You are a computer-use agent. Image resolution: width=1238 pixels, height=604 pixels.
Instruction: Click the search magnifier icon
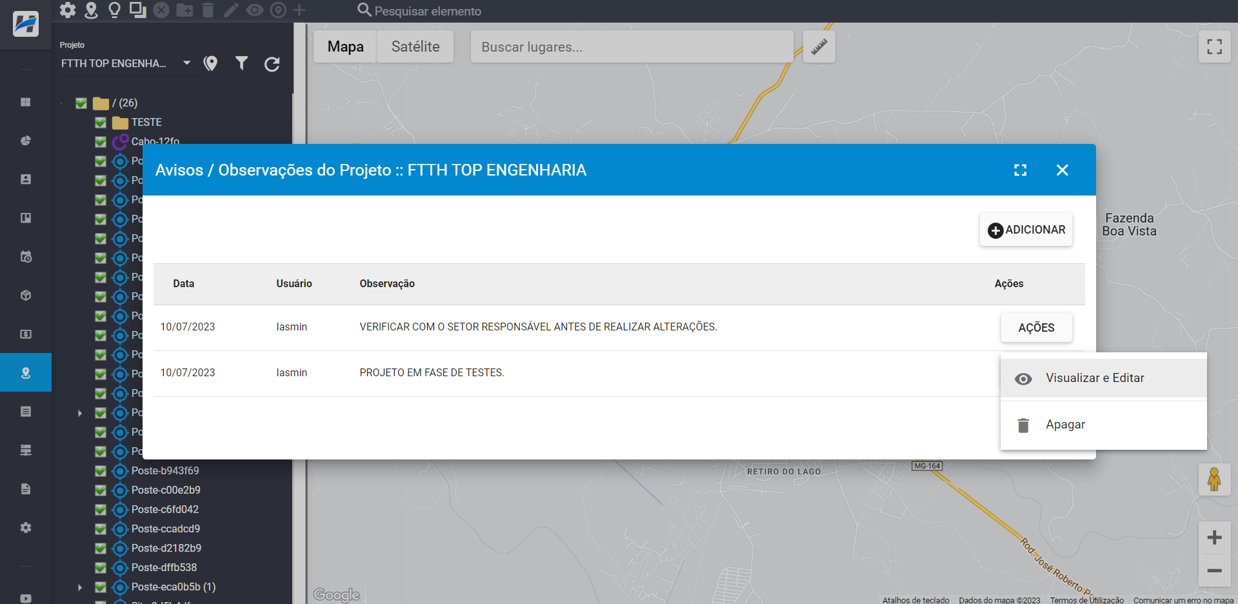(364, 10)
